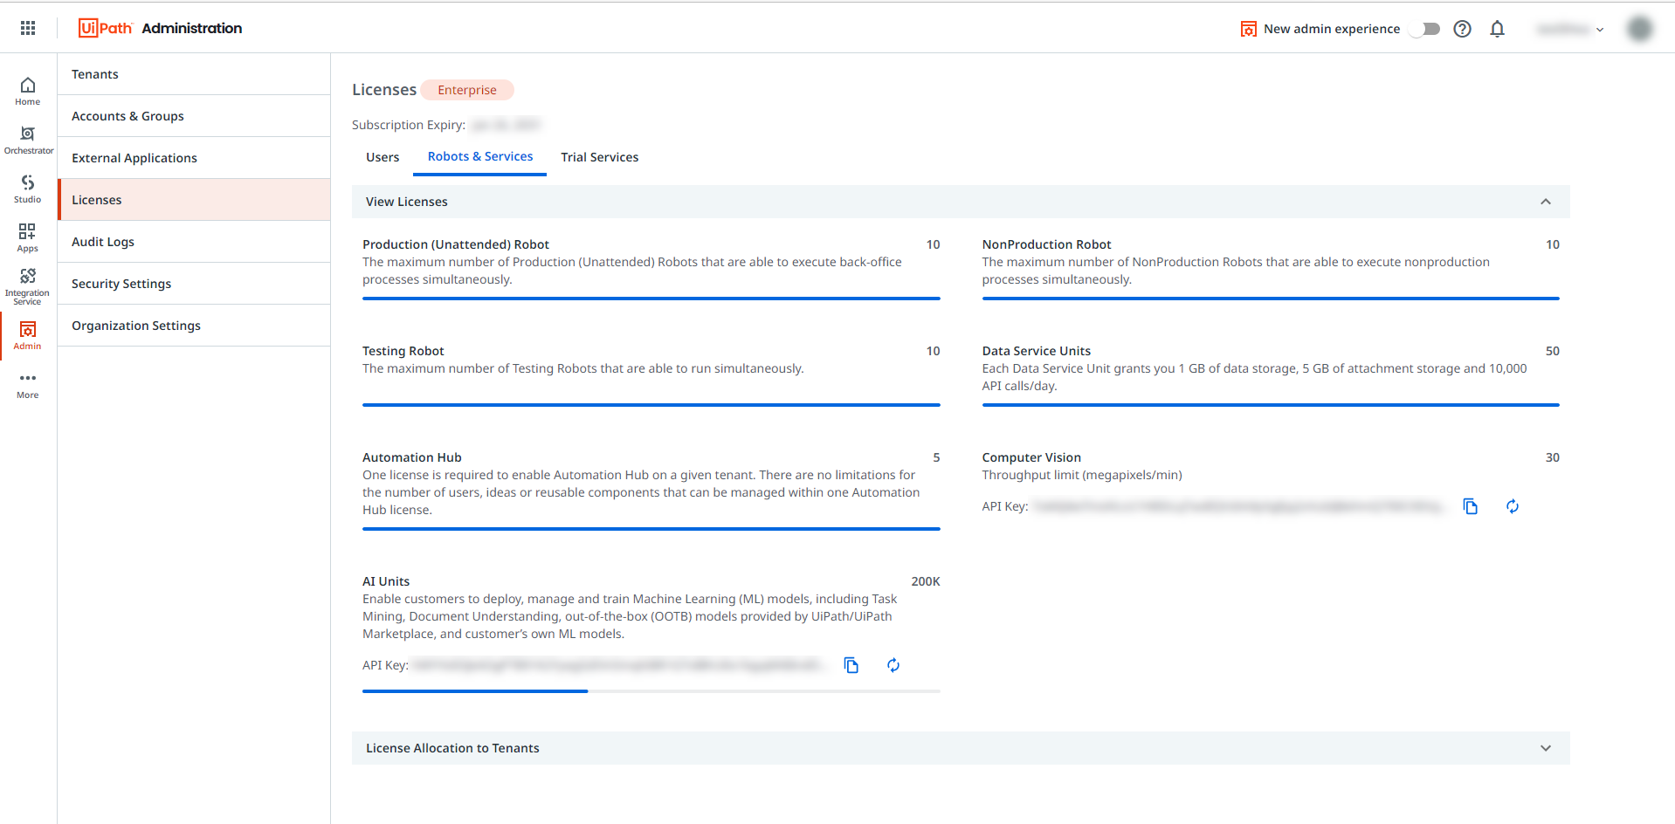Go to Home in the left rail
1675x824 pixels.
pyautogui.click(x=28, y=91)
